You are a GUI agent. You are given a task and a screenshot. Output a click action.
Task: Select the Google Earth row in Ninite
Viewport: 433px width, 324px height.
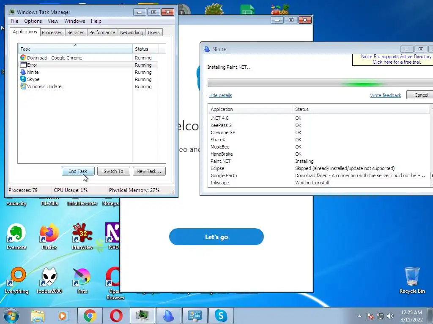point(319,175)
